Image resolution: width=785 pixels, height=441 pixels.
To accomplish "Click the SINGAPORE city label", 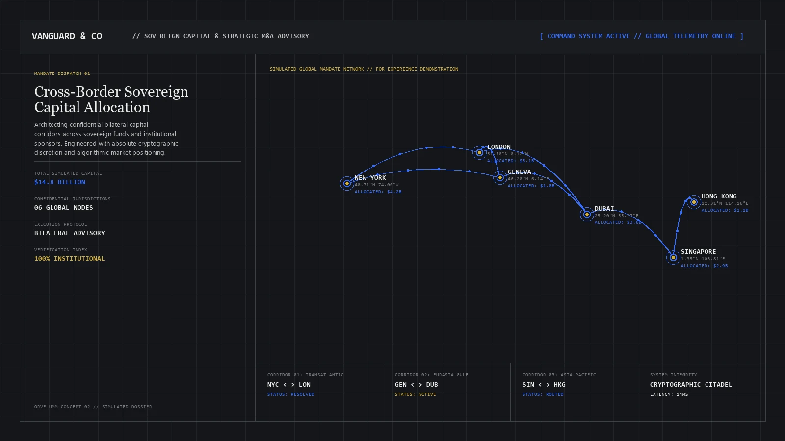I will (x=699, y=252).
